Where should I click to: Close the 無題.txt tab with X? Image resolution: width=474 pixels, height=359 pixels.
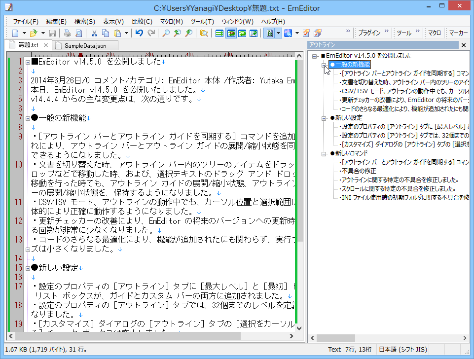(46, 45)
